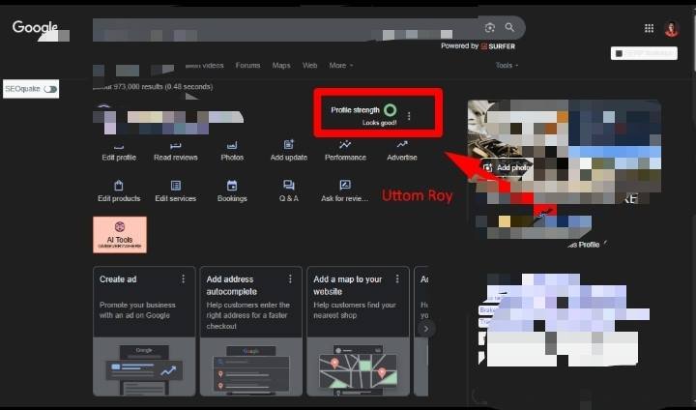Open the Edit products tool
This screenshot has width=696, height=410.
[x=119, y=190]
